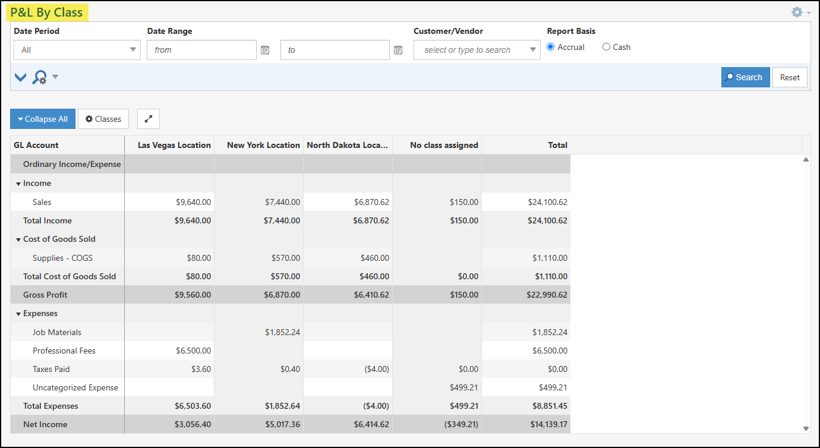Click Net Income total $14,139.17
This screenshot has height=448, width=820.
pos(549,424)
